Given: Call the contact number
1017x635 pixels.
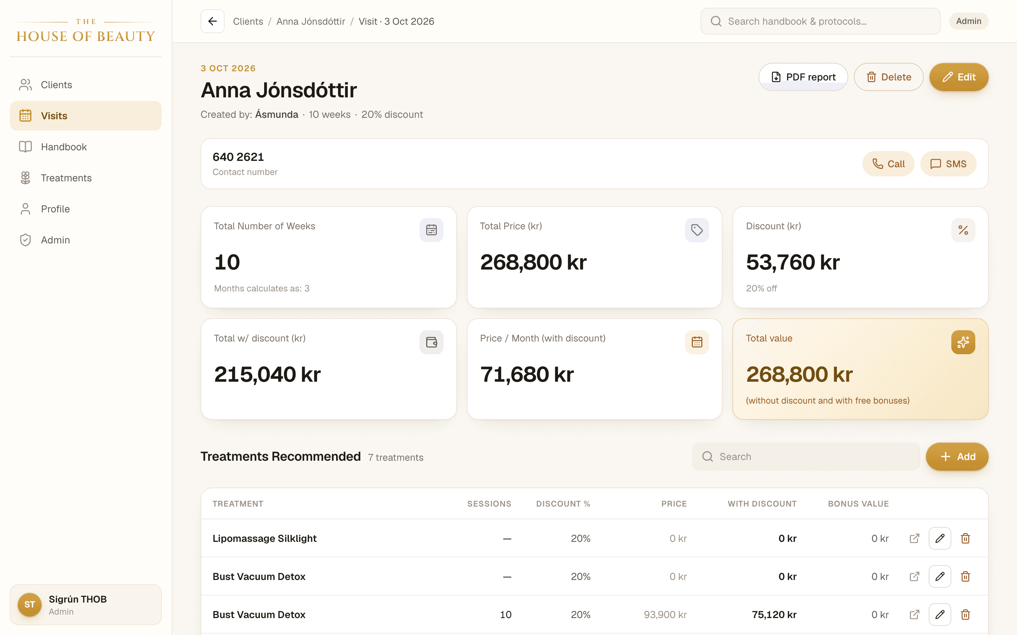Looking at the screenshot, I should tap(888, 164).
